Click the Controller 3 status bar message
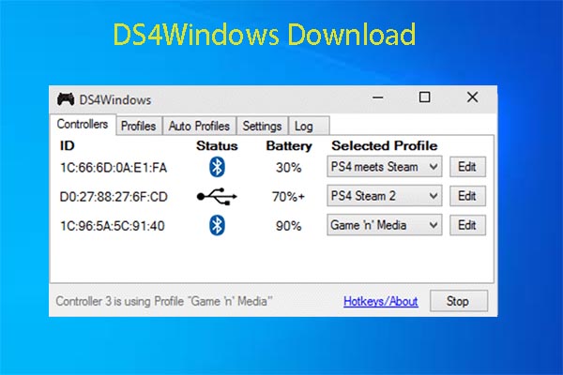Viewport: 563px width, 375px height. click(x=164, y=301)
